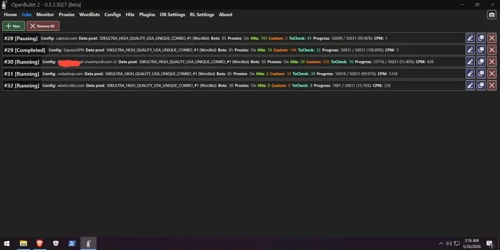Image resolution: width=500 pixels, height=250 pixels.
Task: Open the taskbar clock showing 3:16 AM
Action: (472, 244)
